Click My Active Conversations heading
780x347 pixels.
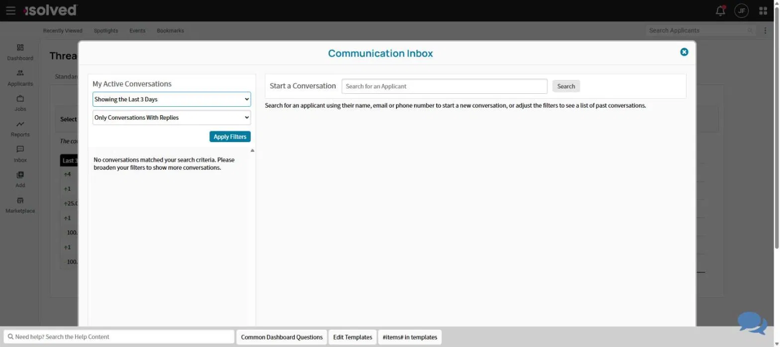coord(132,84)
